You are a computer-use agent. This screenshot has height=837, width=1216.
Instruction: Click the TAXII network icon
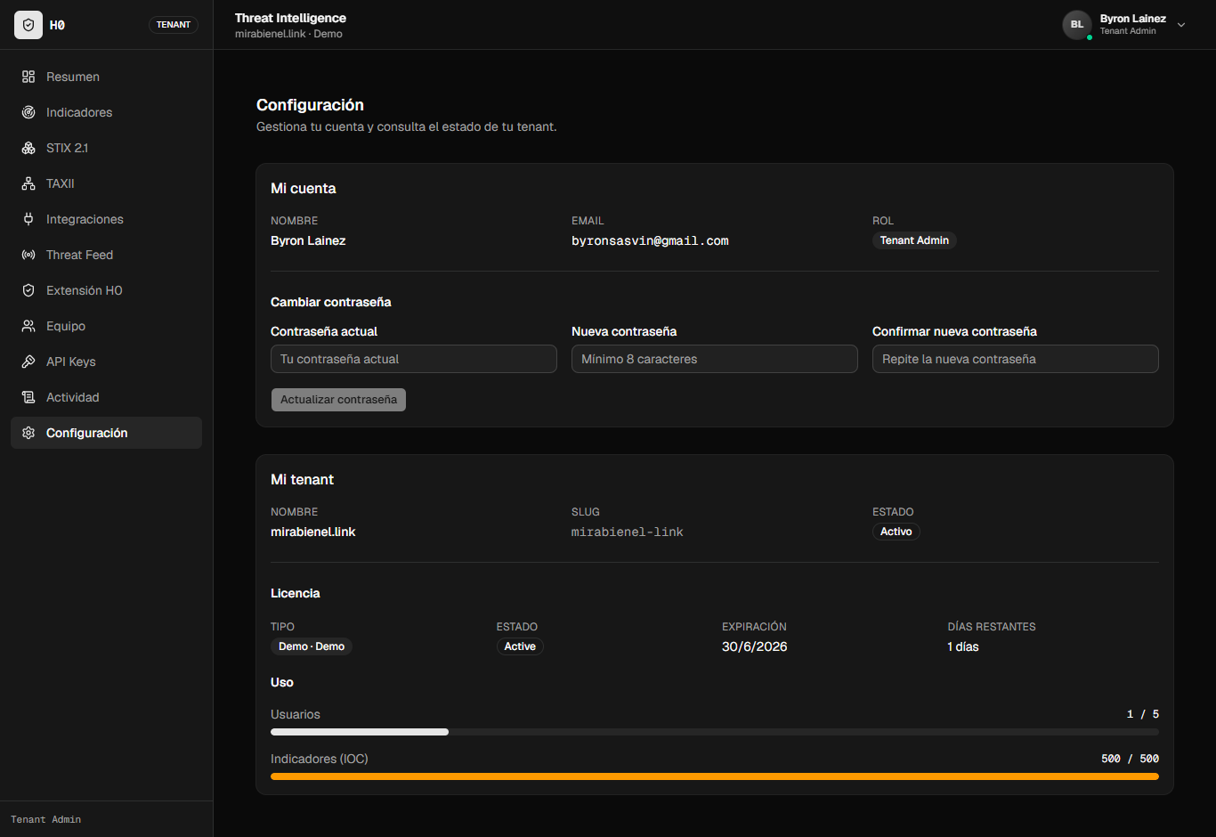click(28, 183)
